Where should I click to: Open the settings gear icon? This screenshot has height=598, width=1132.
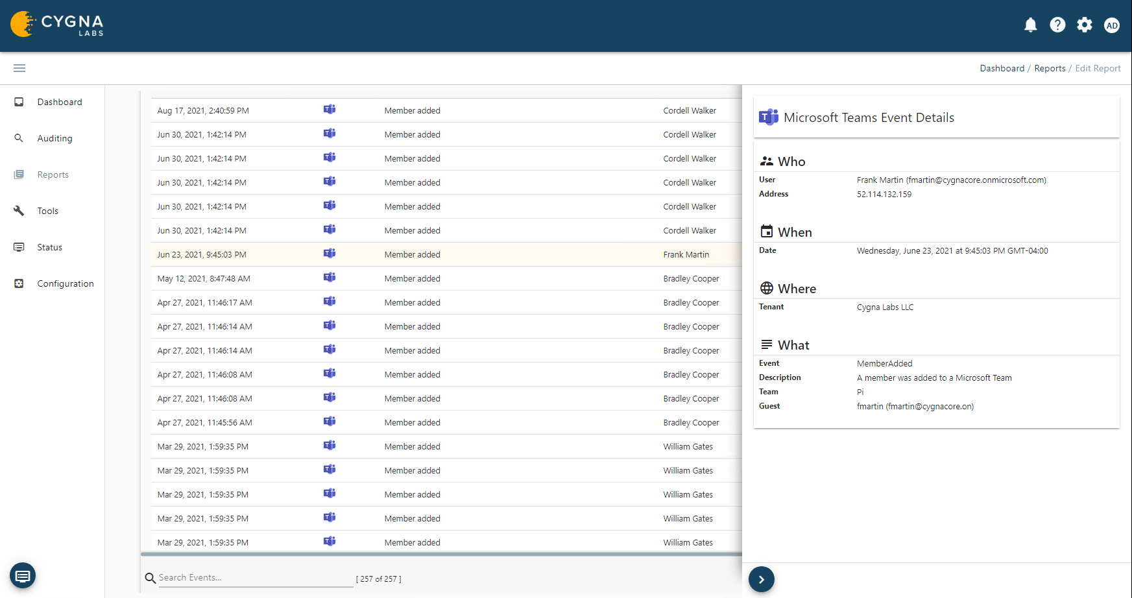[1085, 25]
